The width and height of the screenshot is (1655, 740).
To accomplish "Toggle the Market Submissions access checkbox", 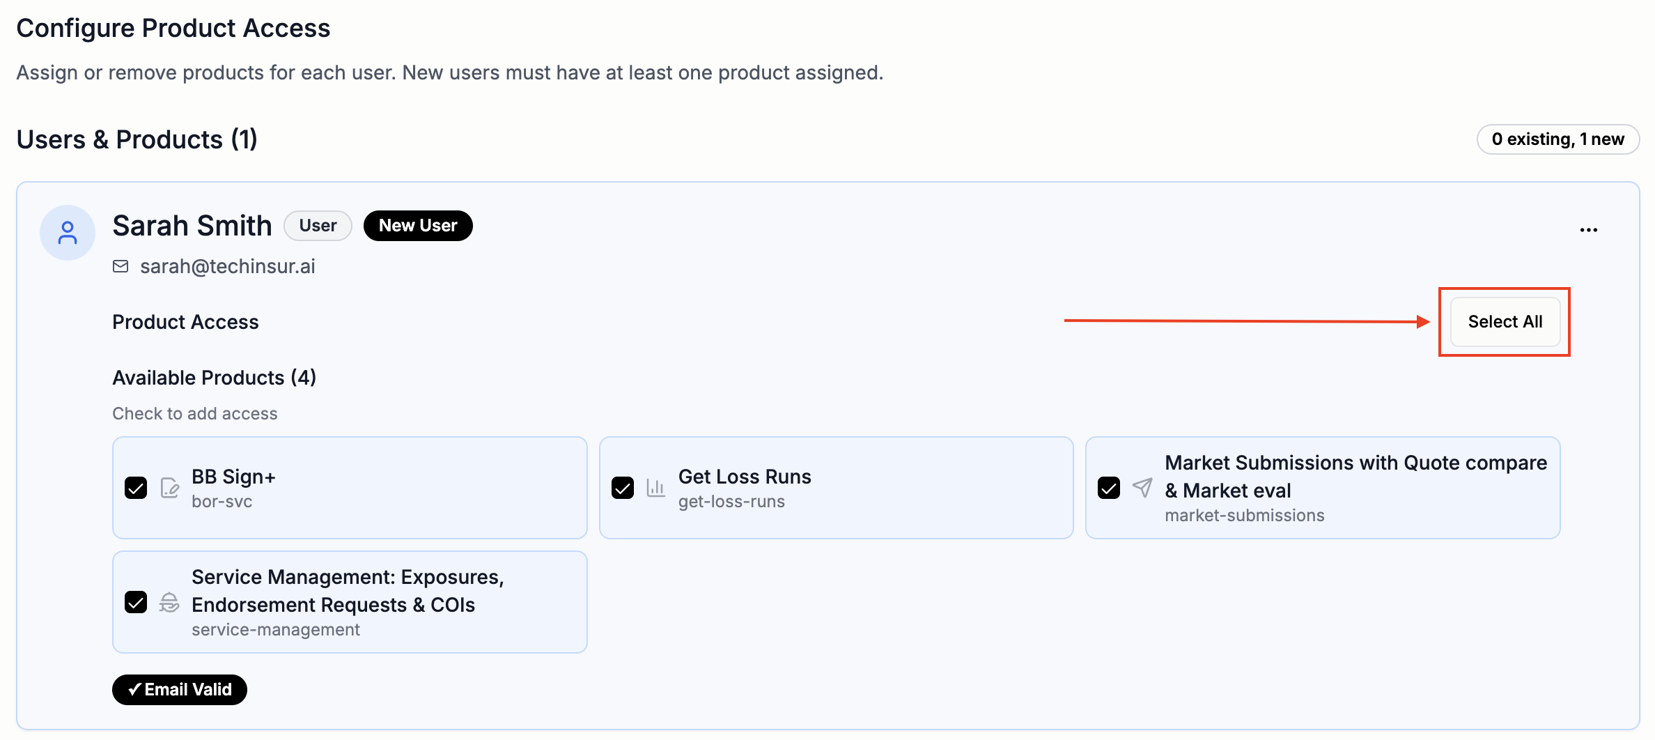I will click(1109, 488).
